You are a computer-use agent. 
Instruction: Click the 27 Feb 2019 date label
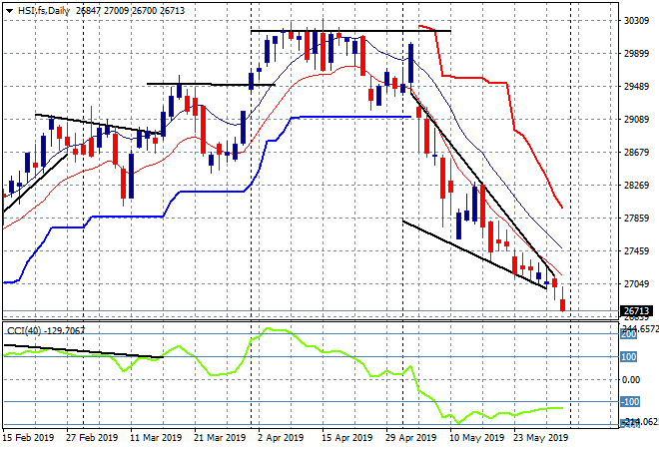pos(92,438)
